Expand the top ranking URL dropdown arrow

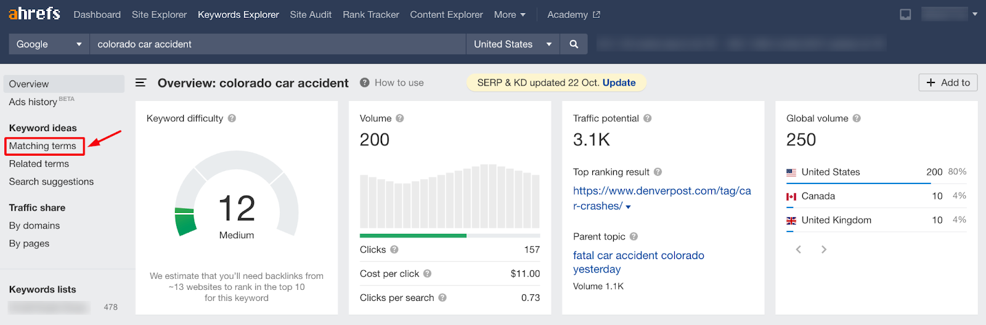pos(628,207)
